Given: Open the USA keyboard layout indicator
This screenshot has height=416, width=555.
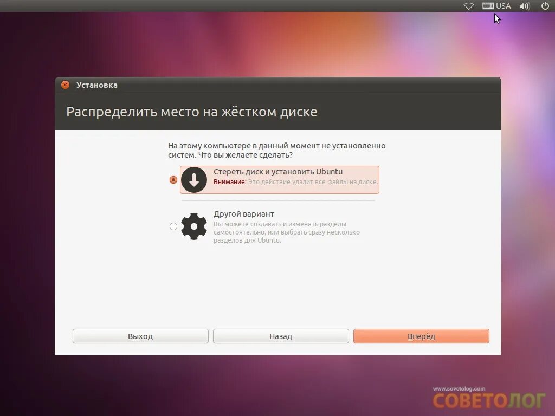Looking at the screenshot, I should click(496, 6).
